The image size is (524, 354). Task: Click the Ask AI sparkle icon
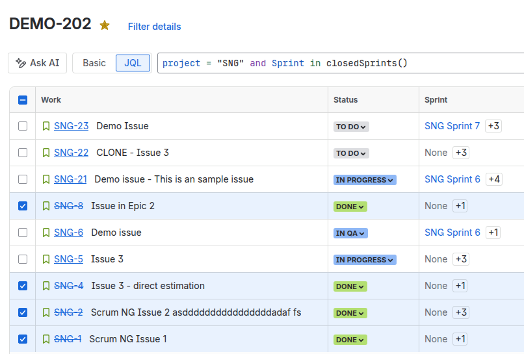pyautogui.click(x=21, y=63)
